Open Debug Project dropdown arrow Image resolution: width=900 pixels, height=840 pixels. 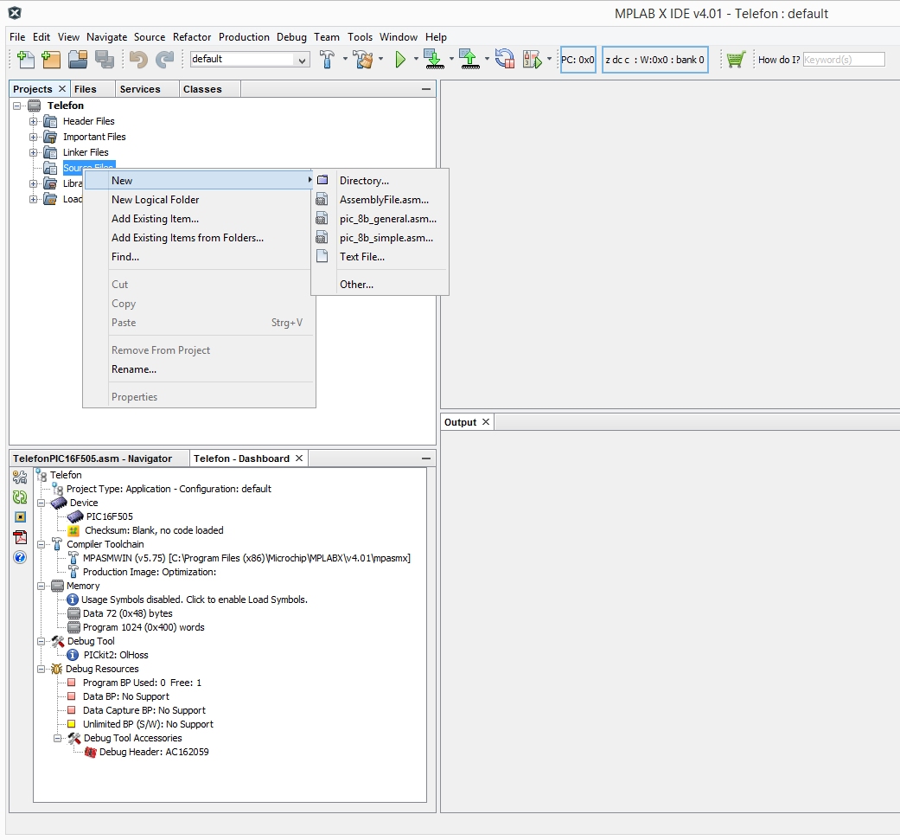(x=549, y=59)
